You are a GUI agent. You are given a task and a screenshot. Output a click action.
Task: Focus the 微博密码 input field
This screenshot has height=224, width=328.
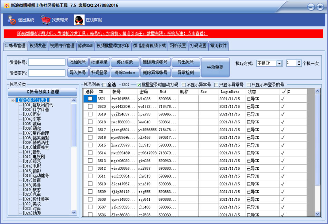coord(47,73)
